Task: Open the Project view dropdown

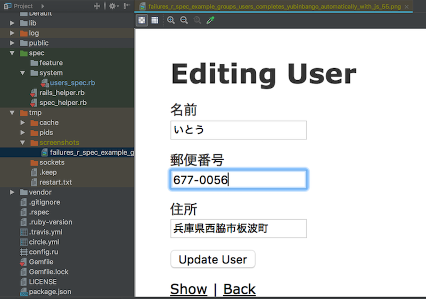Action: pyautogui.click(x=43, y=6)
